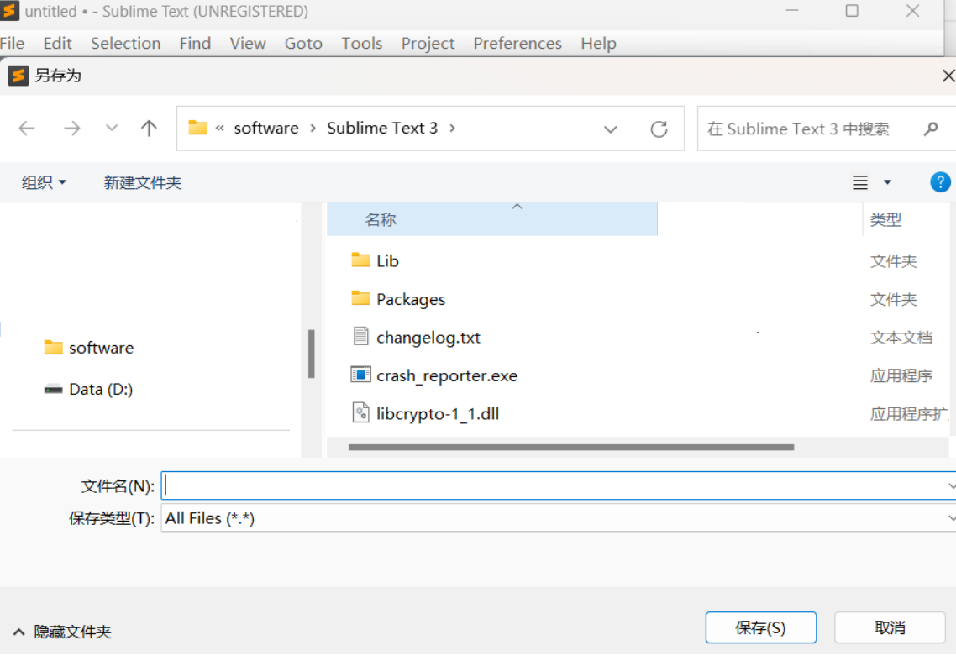956x656 pixels.
Task: Open the Goto menu
Action: (x=303, y=44)
